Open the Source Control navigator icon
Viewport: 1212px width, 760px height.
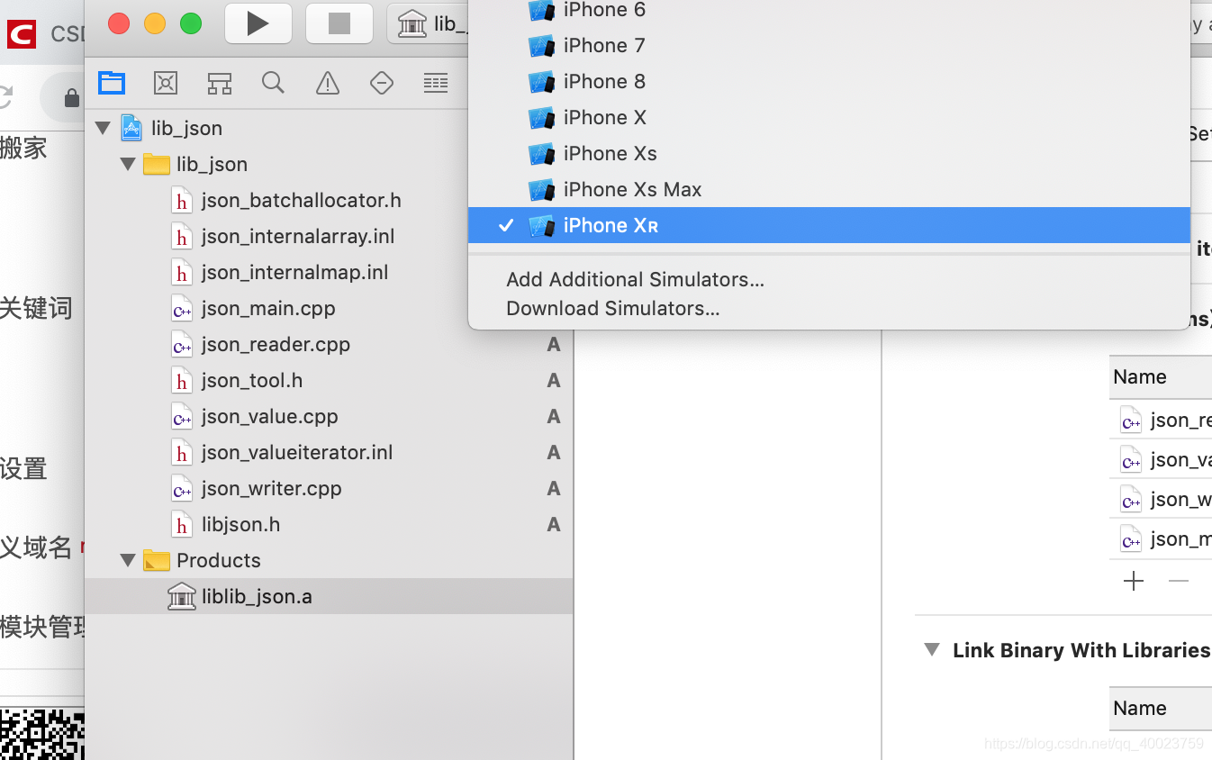[166, 84]
